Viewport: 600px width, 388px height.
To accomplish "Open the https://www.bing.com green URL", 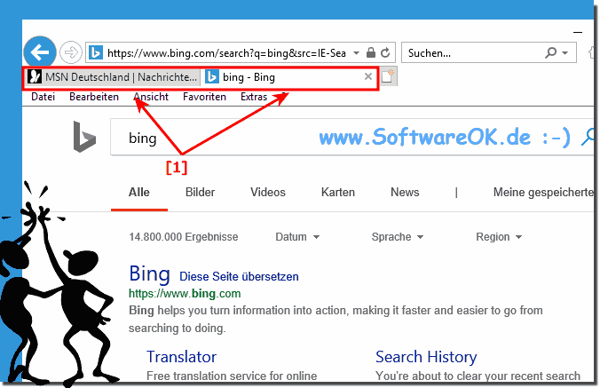I will [185, 294].
